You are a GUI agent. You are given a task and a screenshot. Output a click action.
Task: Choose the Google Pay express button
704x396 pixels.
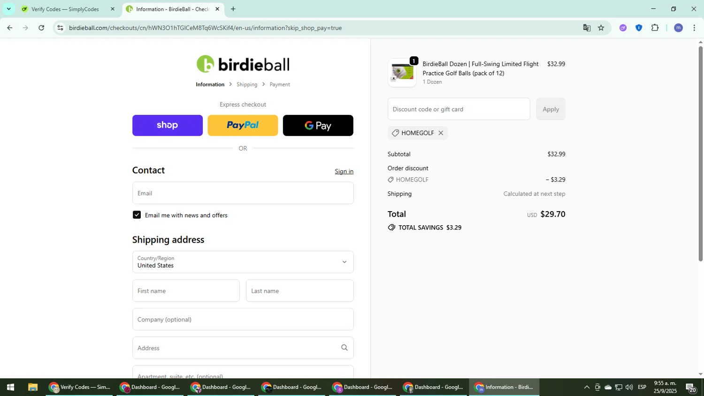coord(318,125)
